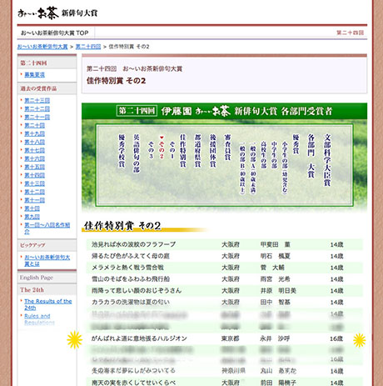Open the 募集要項 sidebar link
The height and width of the screenshot is (386, 383).
(35, 75)
